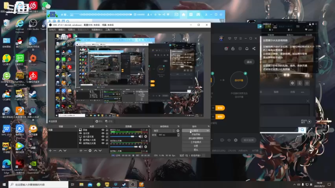This screenshot has width=335, height=188.
Task: Move selected source up in Sources panel
Action: tap(95, 150)
